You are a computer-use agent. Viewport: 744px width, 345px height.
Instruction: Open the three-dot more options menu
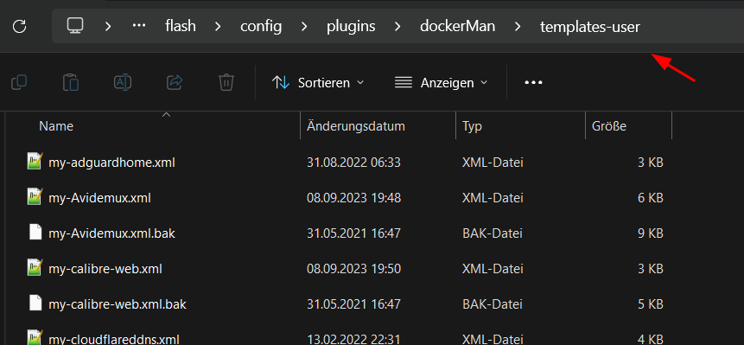(x=533, y=82)
